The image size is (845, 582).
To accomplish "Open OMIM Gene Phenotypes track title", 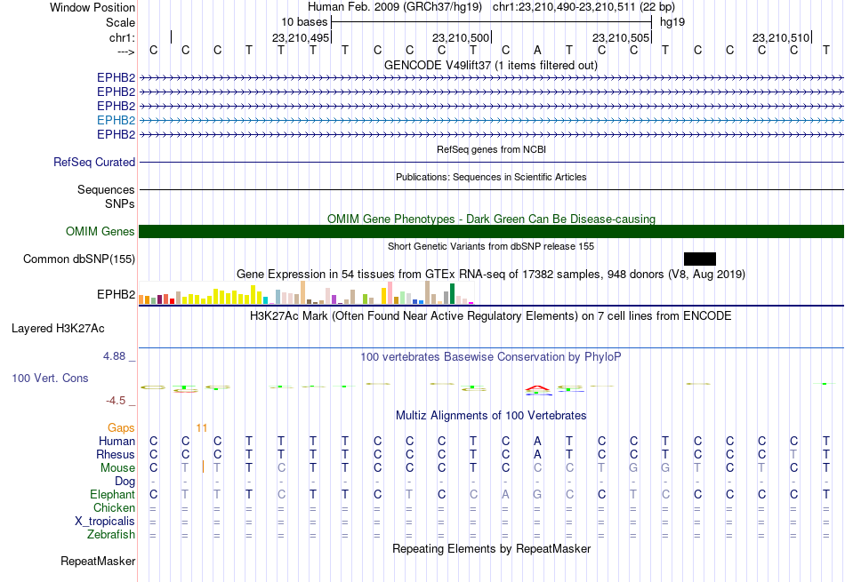I will click(491, 219).
